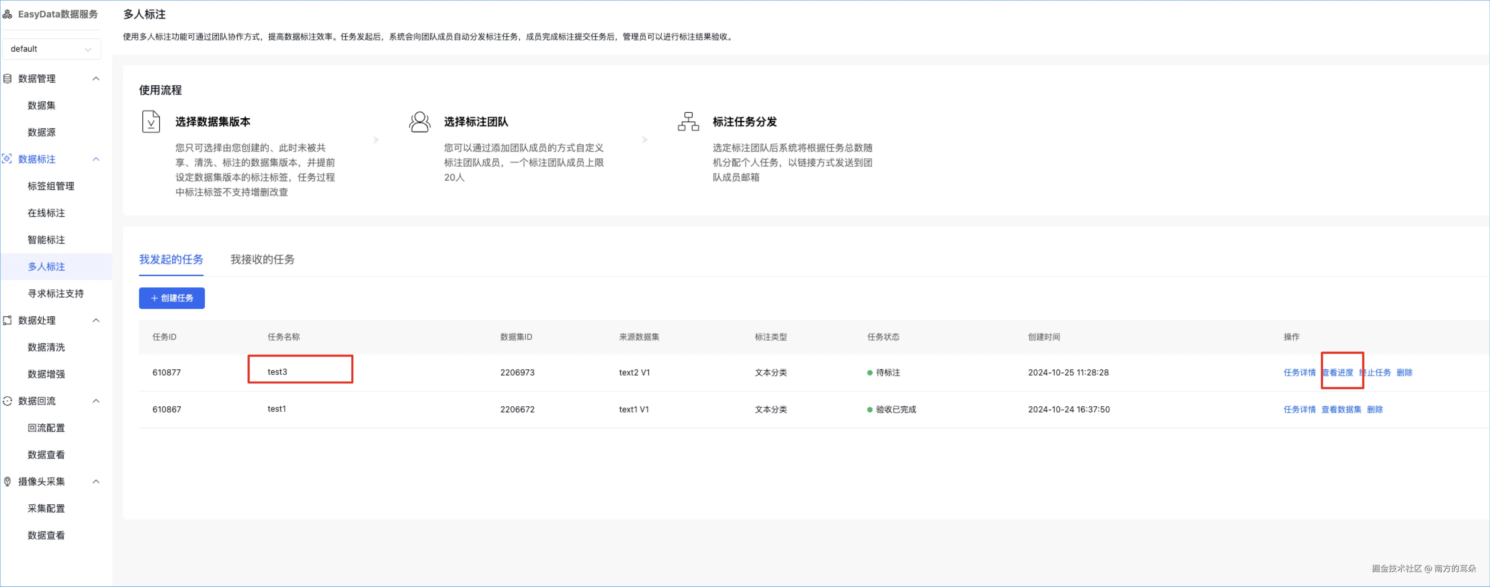Click the 标注任务分发 hierarchy icon
The image size is (1490, 587).
[688, 122]
